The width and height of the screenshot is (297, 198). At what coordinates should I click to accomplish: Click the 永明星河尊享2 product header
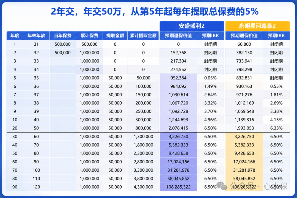[257, 26]
